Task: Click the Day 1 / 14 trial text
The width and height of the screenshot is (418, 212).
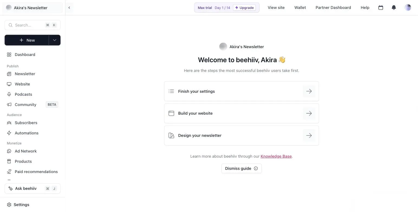Action: [x=222, y=8]
